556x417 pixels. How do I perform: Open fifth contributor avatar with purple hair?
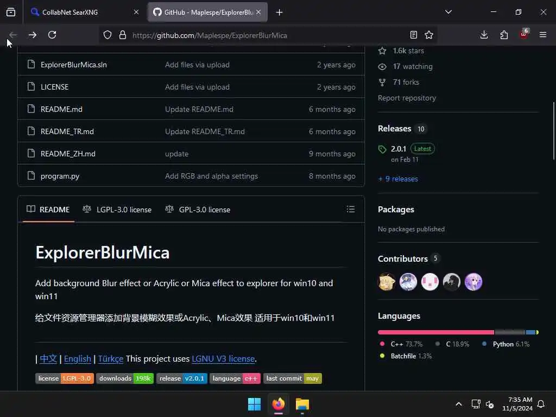tap(473, 282)
